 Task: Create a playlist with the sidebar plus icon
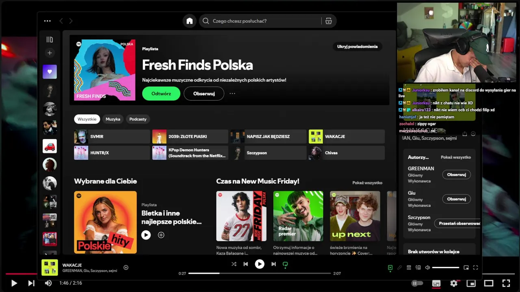50,53
